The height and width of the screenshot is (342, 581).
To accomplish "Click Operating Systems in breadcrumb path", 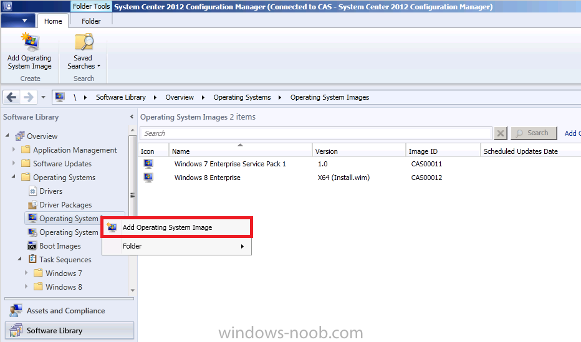I will pos(242,97).
